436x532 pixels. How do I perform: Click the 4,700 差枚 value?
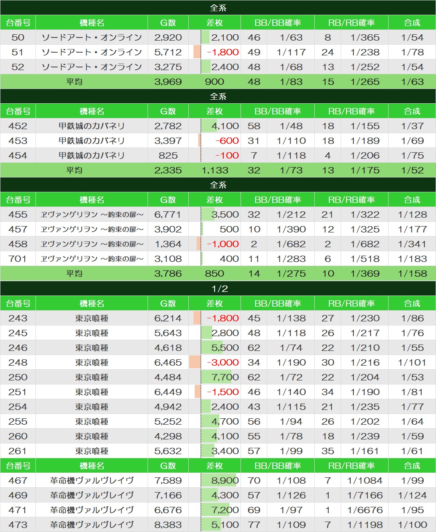225,422
